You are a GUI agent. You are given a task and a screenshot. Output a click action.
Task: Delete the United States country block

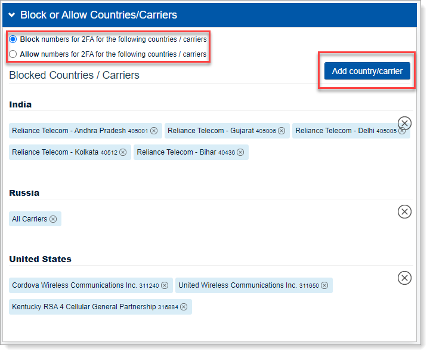coord(404,278)
